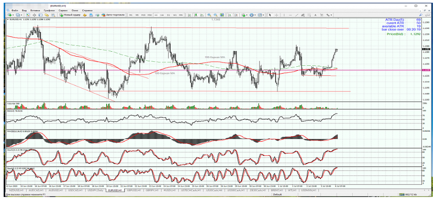
Task: Open the periodicity clock dropdown
Action: click(253, 15)
